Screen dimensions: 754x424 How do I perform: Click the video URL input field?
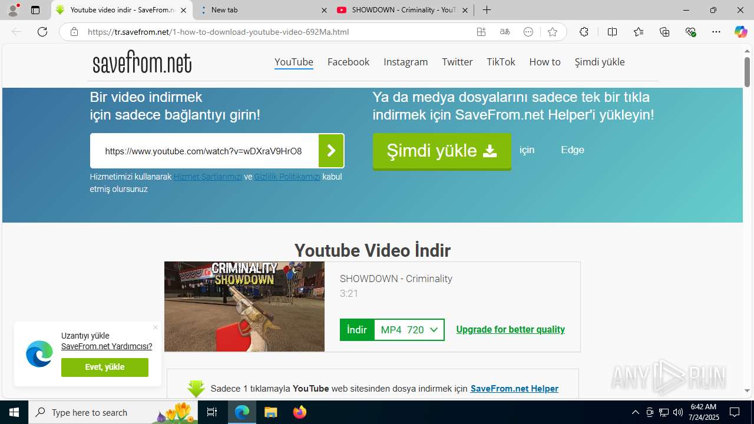204,151
